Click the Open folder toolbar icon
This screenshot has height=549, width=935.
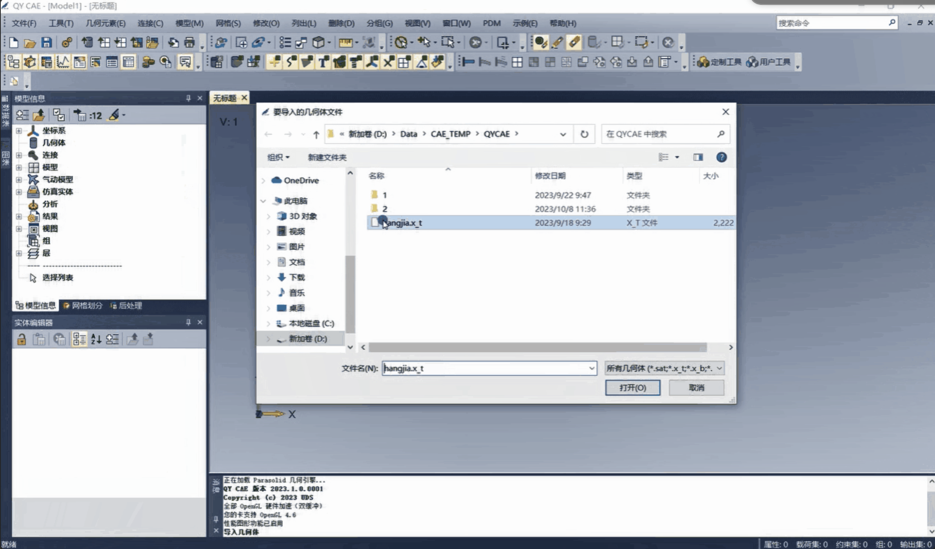(x=30, y=43)
